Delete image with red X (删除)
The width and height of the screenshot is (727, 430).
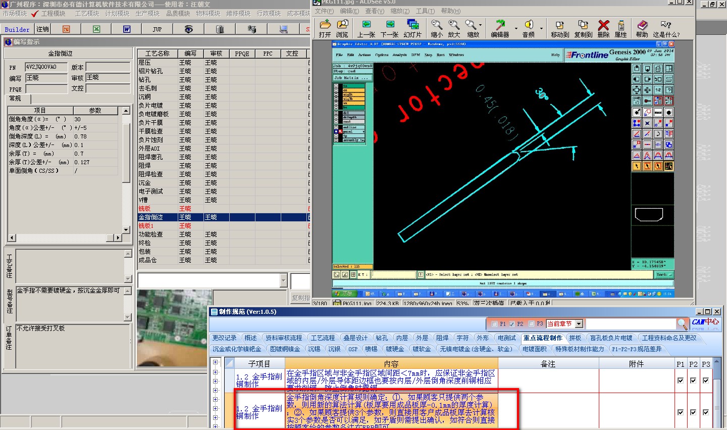click(x=603, y=29)
